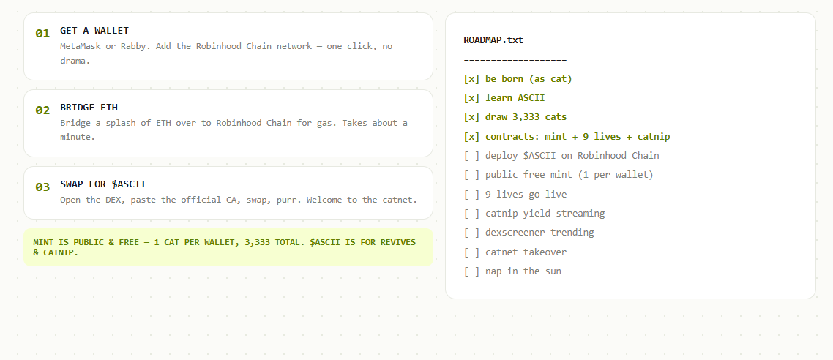Click the step number 02

(42, 110)
